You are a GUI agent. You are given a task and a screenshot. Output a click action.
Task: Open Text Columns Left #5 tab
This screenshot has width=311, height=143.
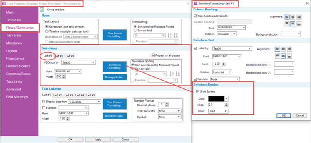tap(91, 95)
